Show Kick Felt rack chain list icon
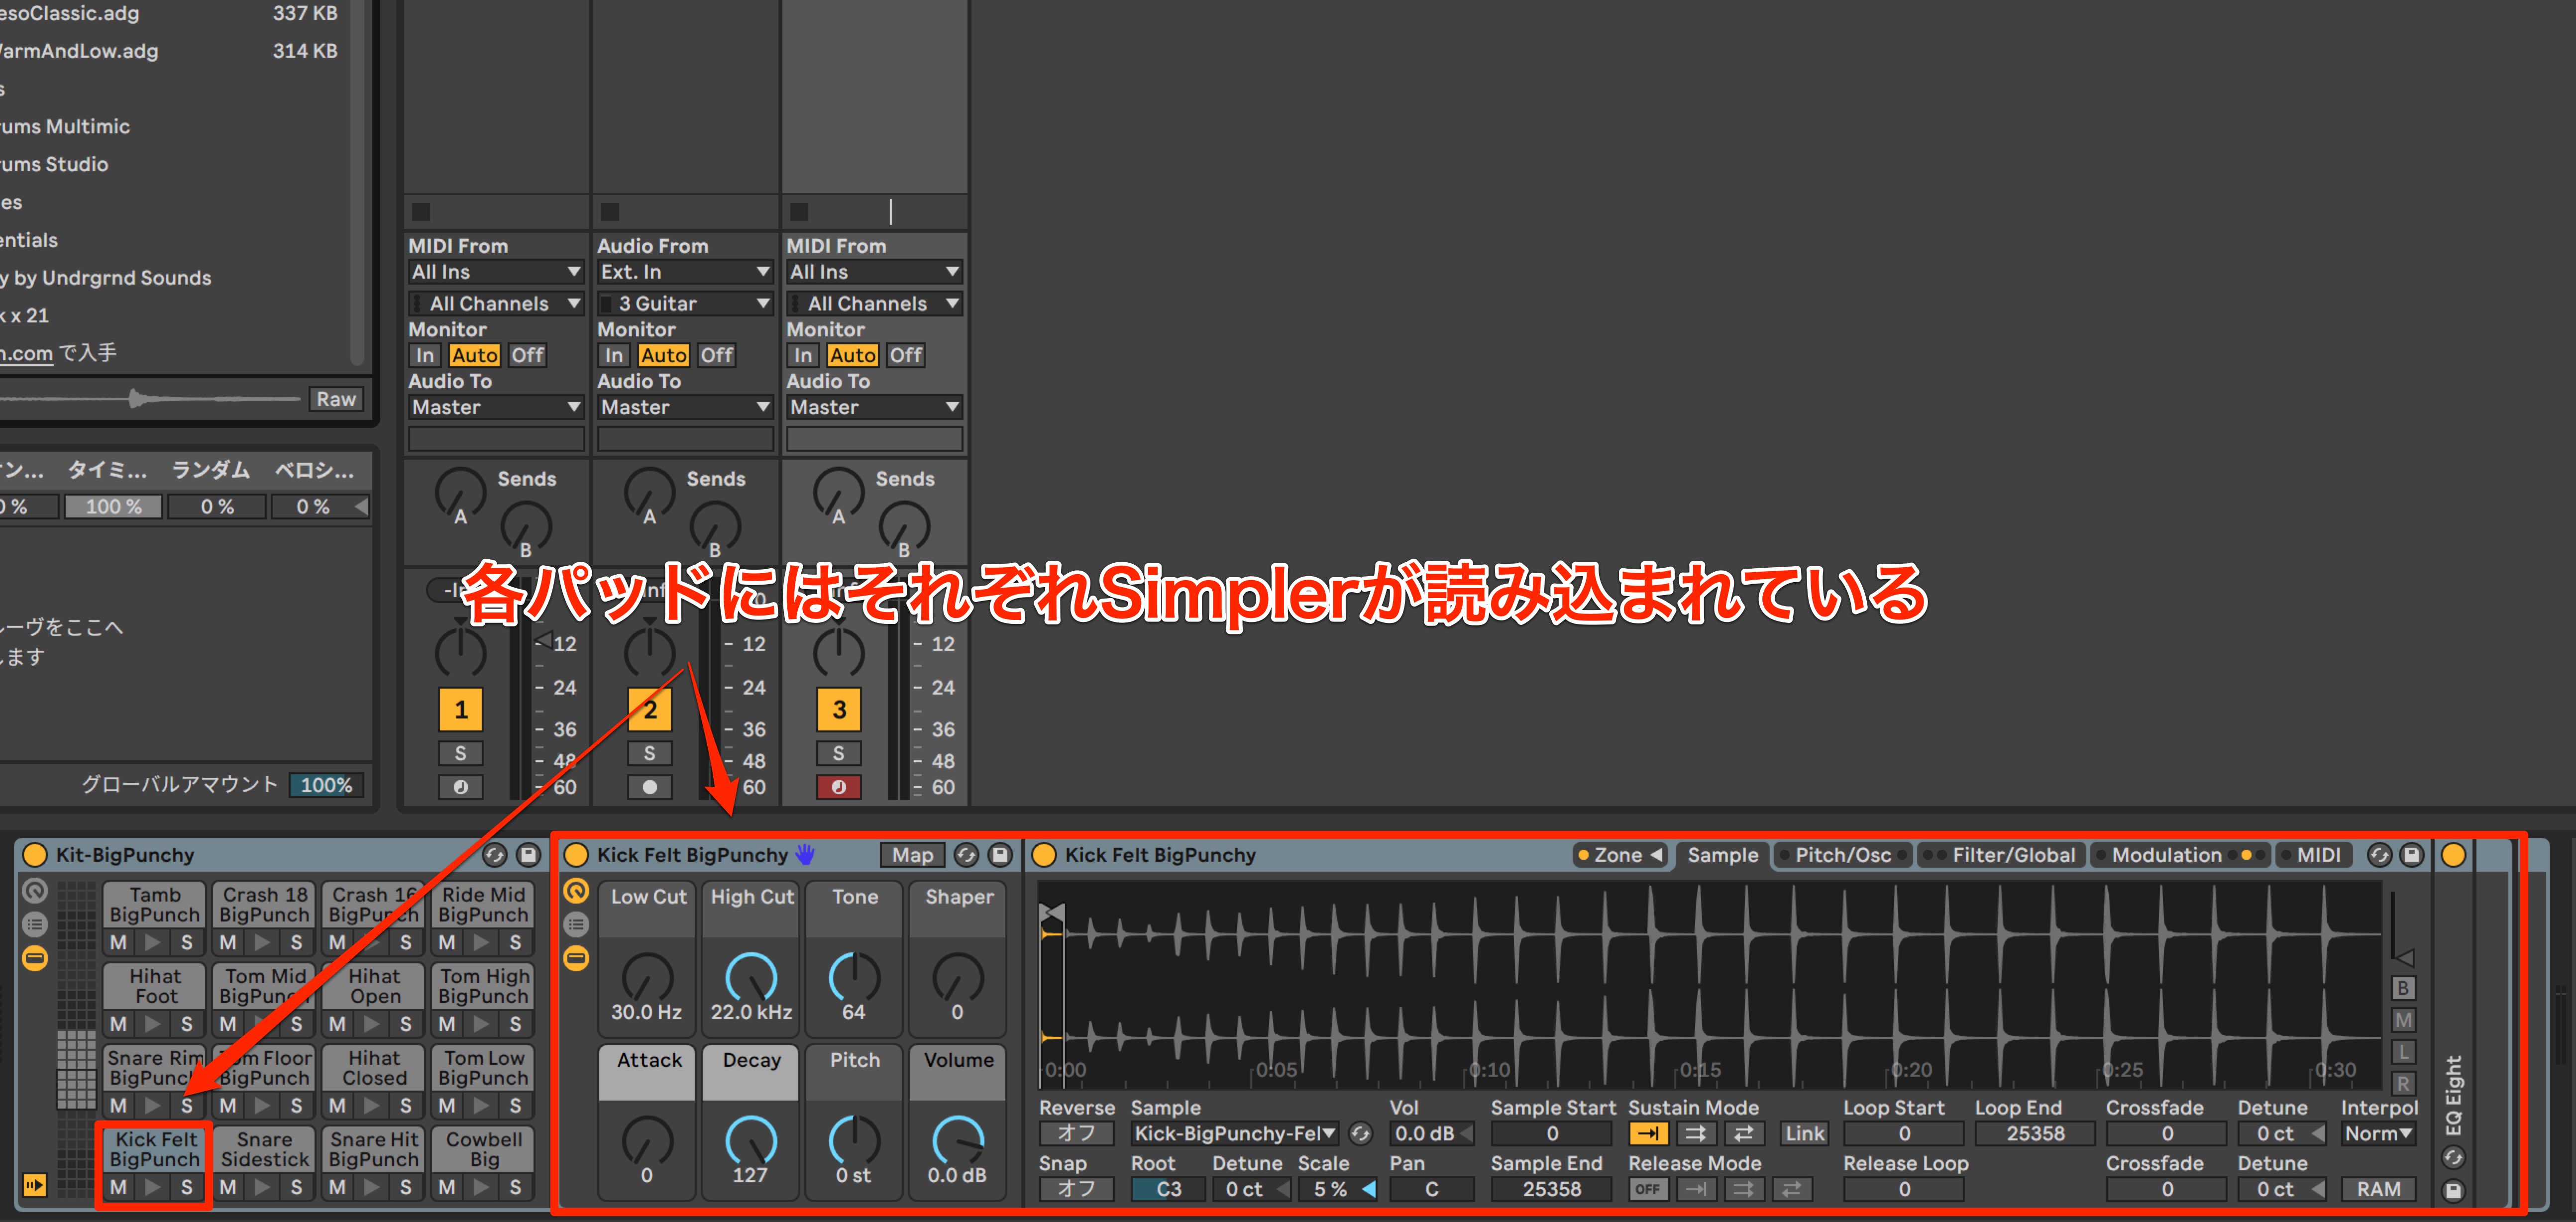 coord(577,924)
